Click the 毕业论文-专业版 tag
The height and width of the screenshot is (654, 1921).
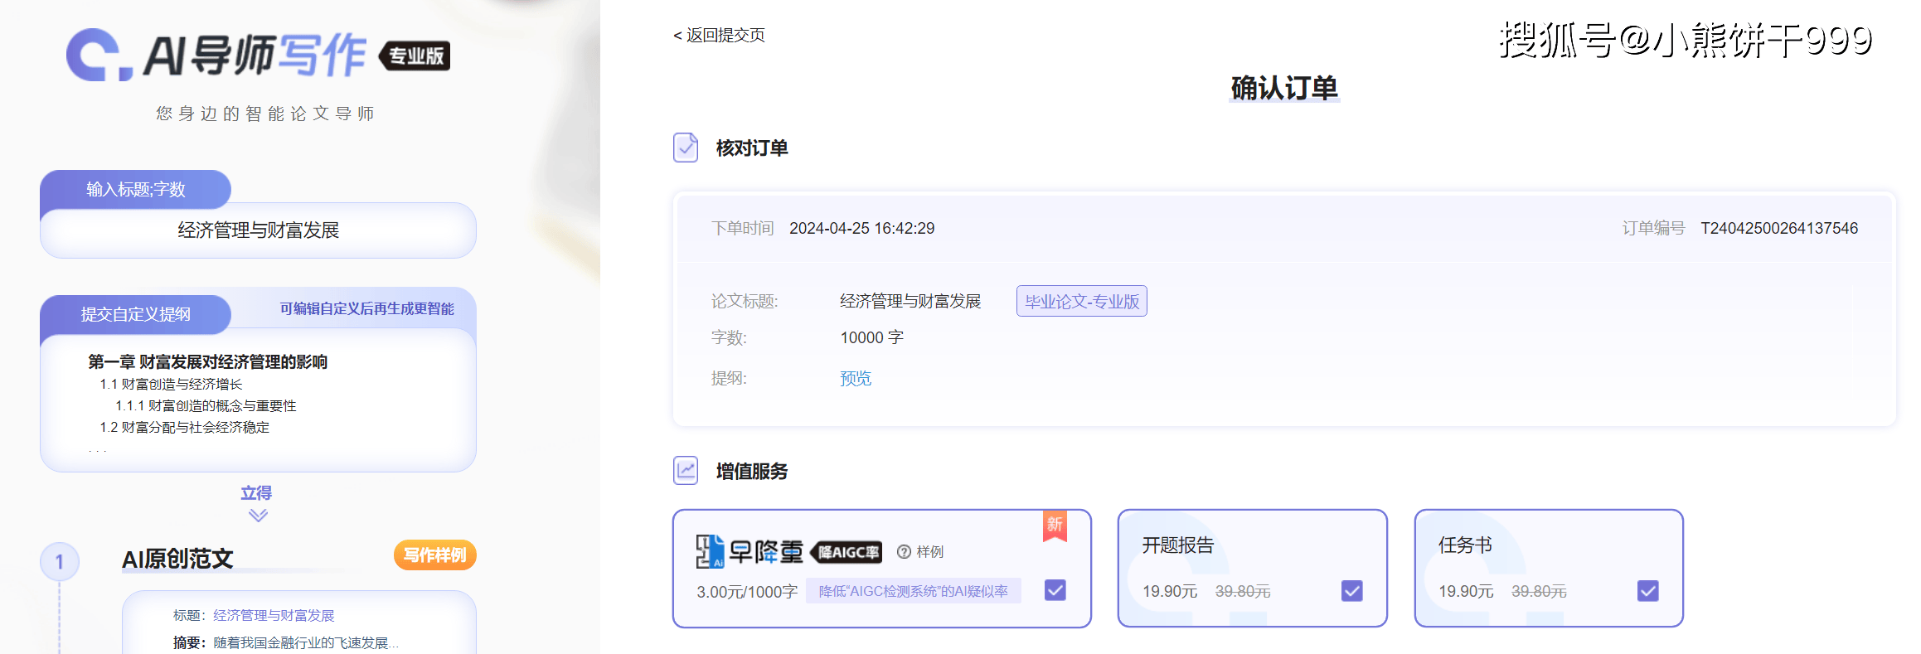1082,301
